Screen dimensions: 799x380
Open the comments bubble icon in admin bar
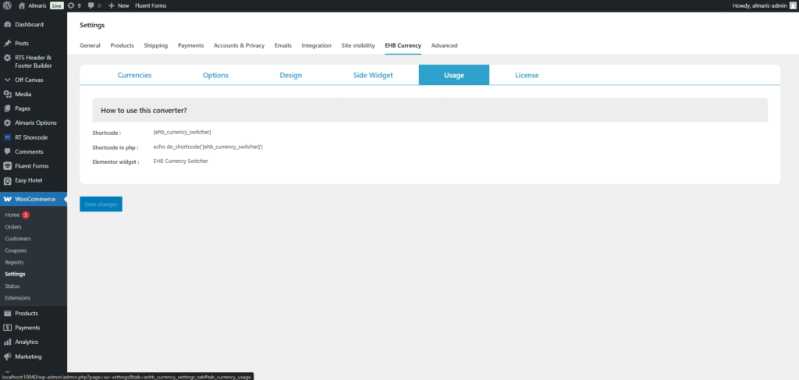pos(91,5)
